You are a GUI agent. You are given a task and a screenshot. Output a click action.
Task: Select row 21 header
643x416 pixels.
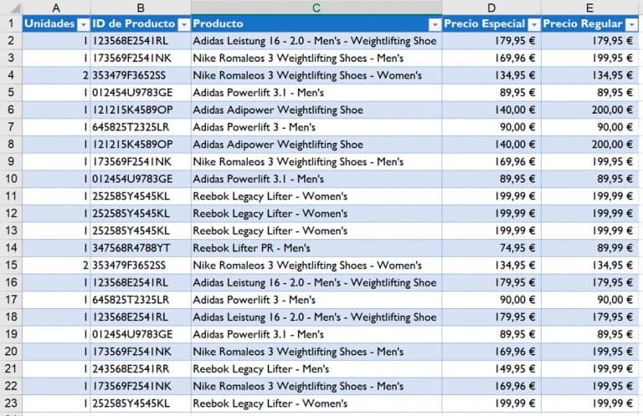11,368
